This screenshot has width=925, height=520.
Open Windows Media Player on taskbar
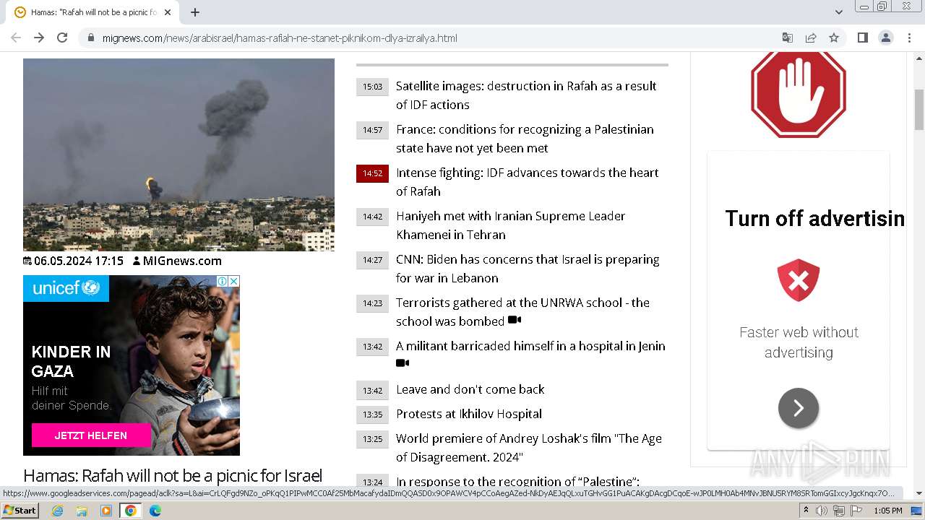pyautogui.click(x=106, y=511)
